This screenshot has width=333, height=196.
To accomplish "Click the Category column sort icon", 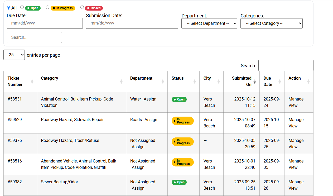I will [121, 82].
